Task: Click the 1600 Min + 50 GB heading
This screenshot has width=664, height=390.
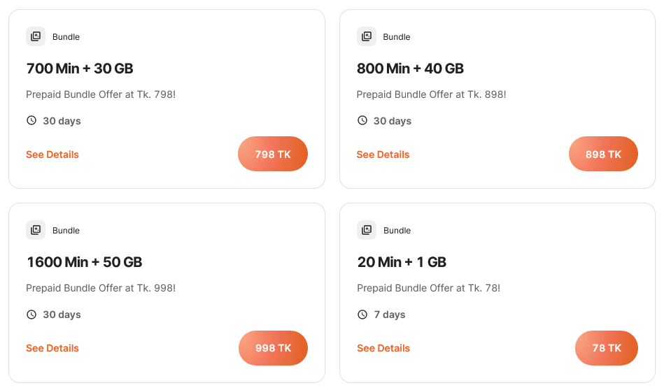Action: (84, 262)
